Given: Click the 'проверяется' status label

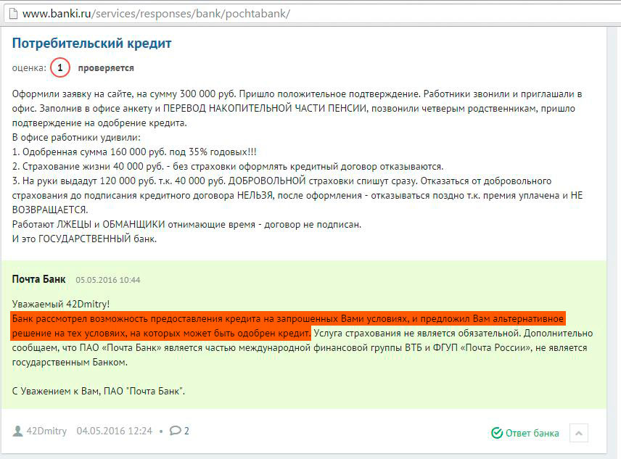Looking at the screenshot, I should (106, 68).
